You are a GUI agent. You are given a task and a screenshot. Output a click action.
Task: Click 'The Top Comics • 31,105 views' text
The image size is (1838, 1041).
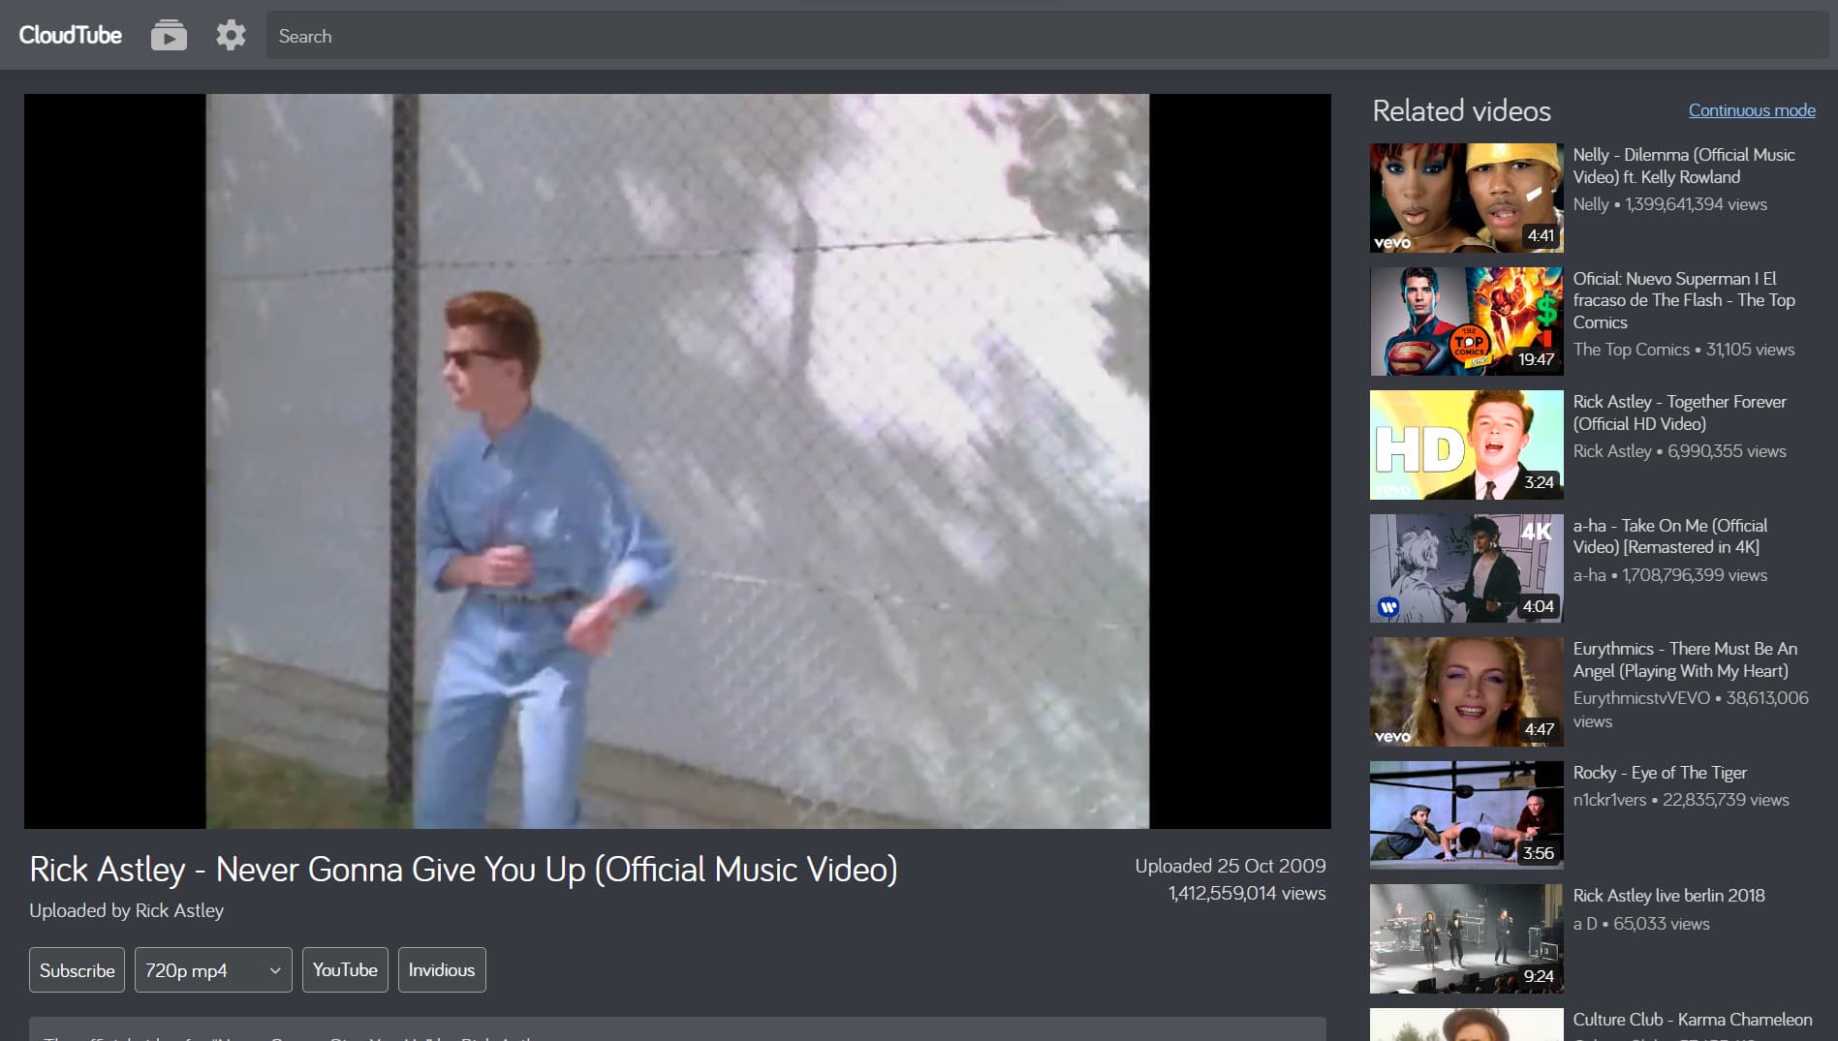click(x=1684, y=350)
